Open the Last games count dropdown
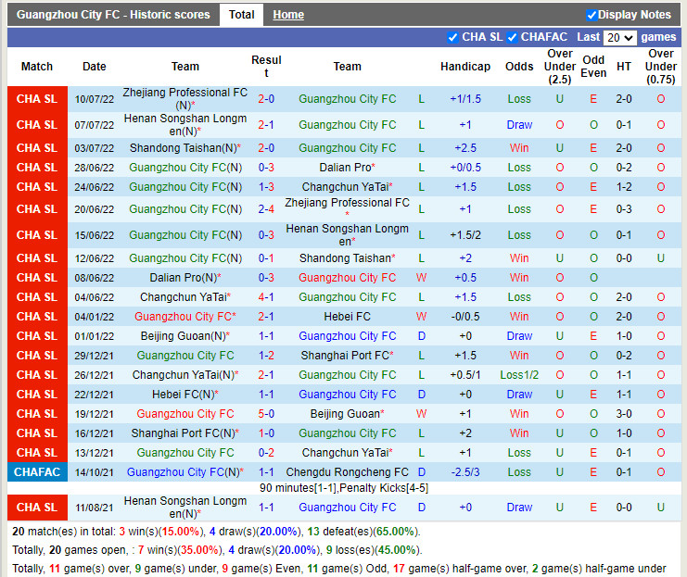Image resolution: width=687 pixels, height=577 pixels. pyautogui.click(x=618, y=38)
